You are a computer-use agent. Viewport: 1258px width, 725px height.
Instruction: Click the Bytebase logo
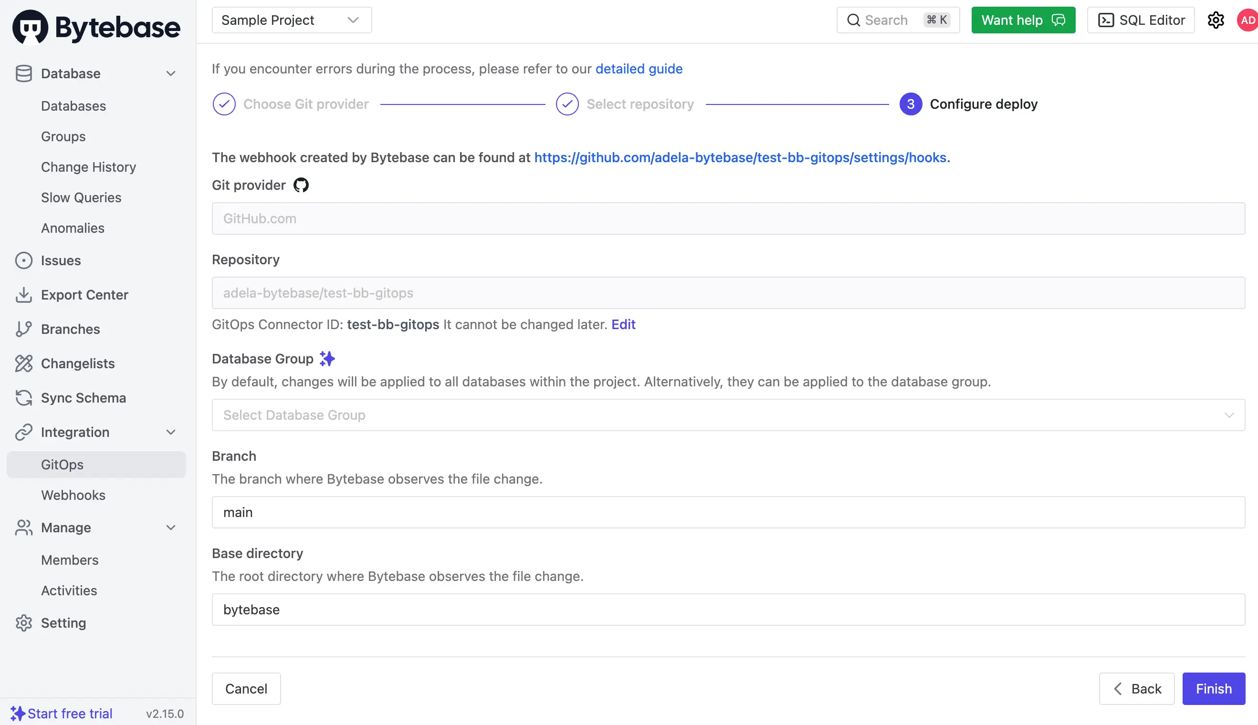pos(96,27)
